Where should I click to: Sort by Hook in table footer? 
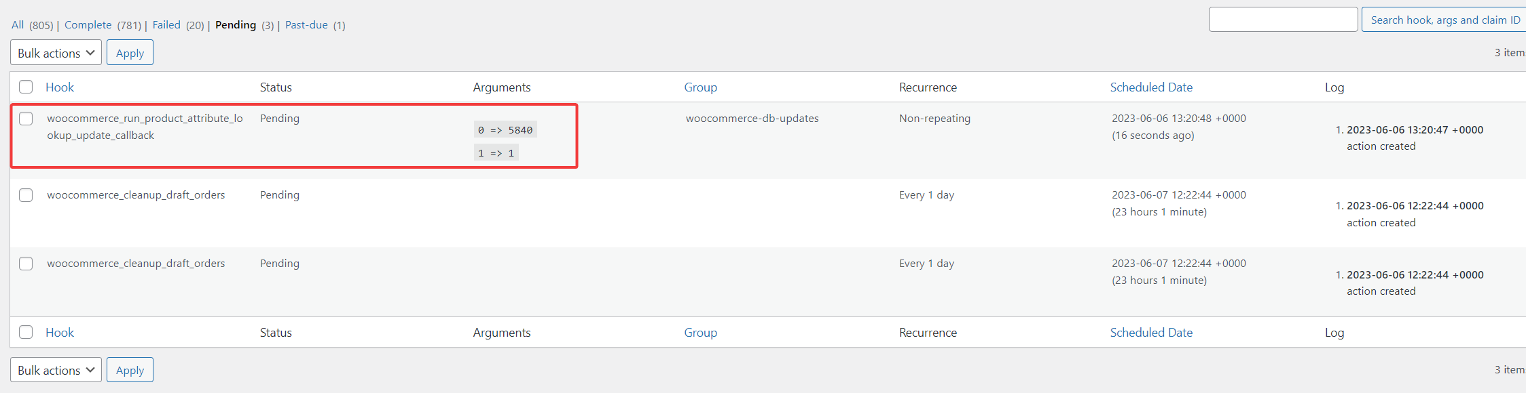click(x=60, y=333)
